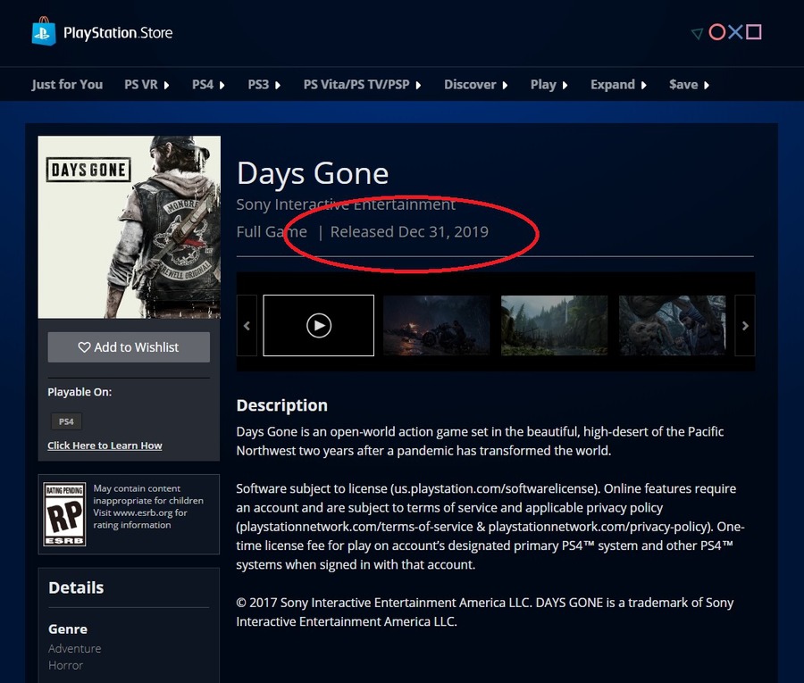
Task: Click the 'Days Gone is an open-world' paragraph
Action: [480, 441]
